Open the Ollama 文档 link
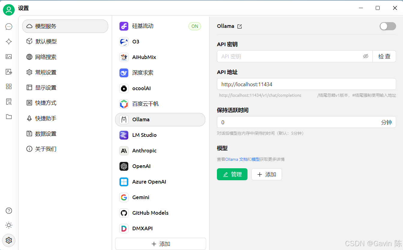 236,159
